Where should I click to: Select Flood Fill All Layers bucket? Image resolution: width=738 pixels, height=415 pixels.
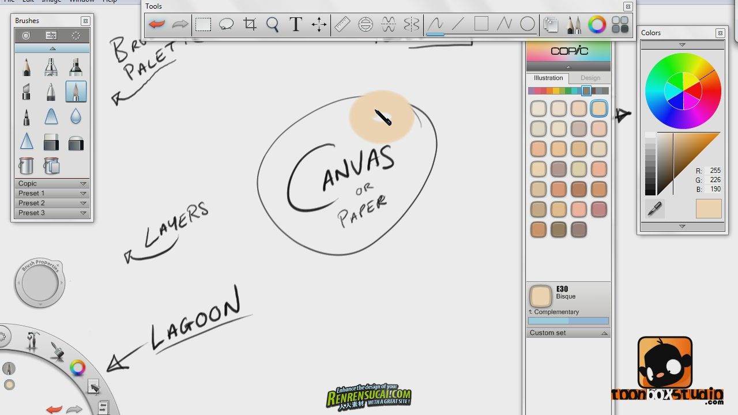(51, 166)
